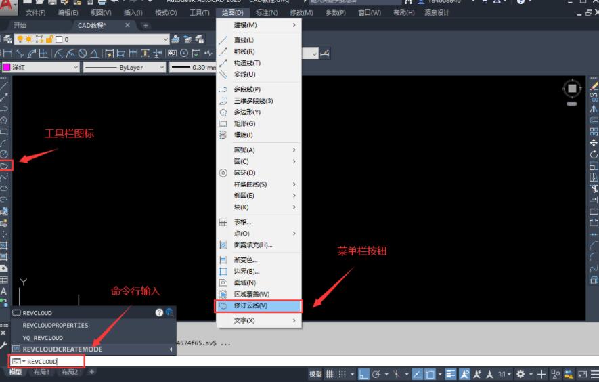Image resolution: width=599 pixels, height=382 pixels.
Task: Open Layer Properties Manager icon
Action: [x=7, y=39]
